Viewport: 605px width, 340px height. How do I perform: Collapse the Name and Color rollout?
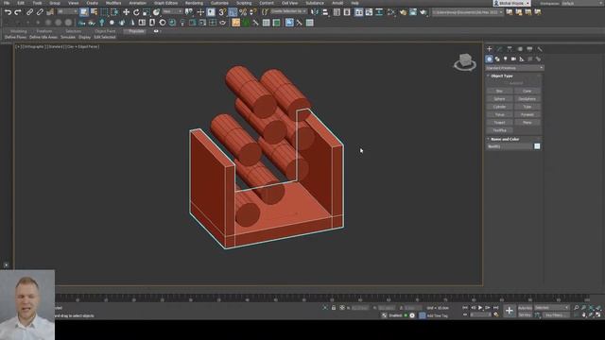[505, 139]
